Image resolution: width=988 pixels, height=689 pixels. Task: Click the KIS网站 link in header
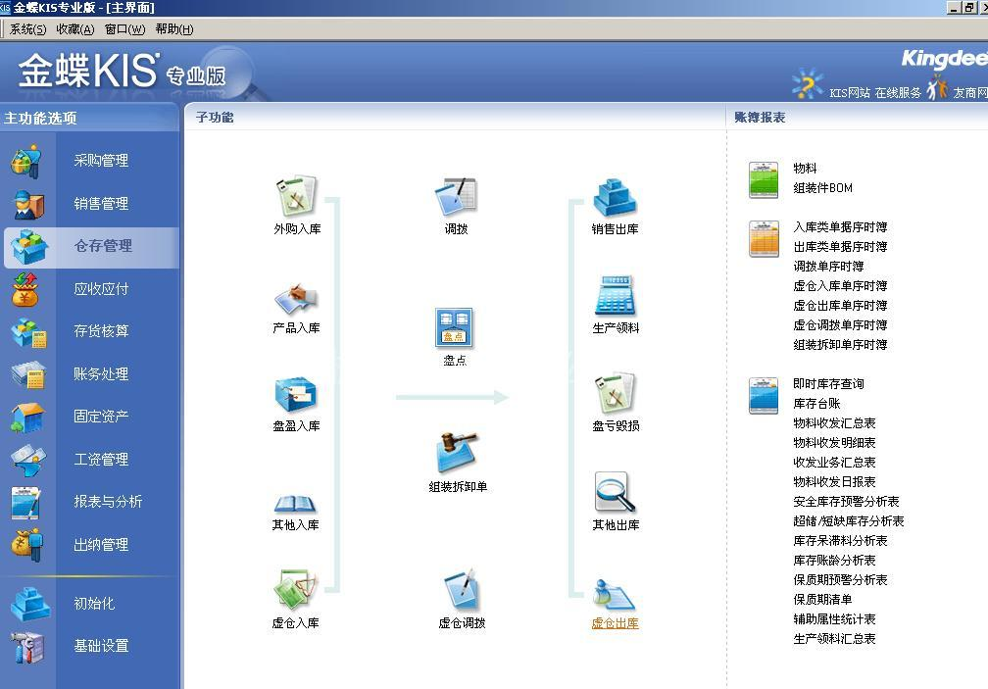(x=850, y=92)
